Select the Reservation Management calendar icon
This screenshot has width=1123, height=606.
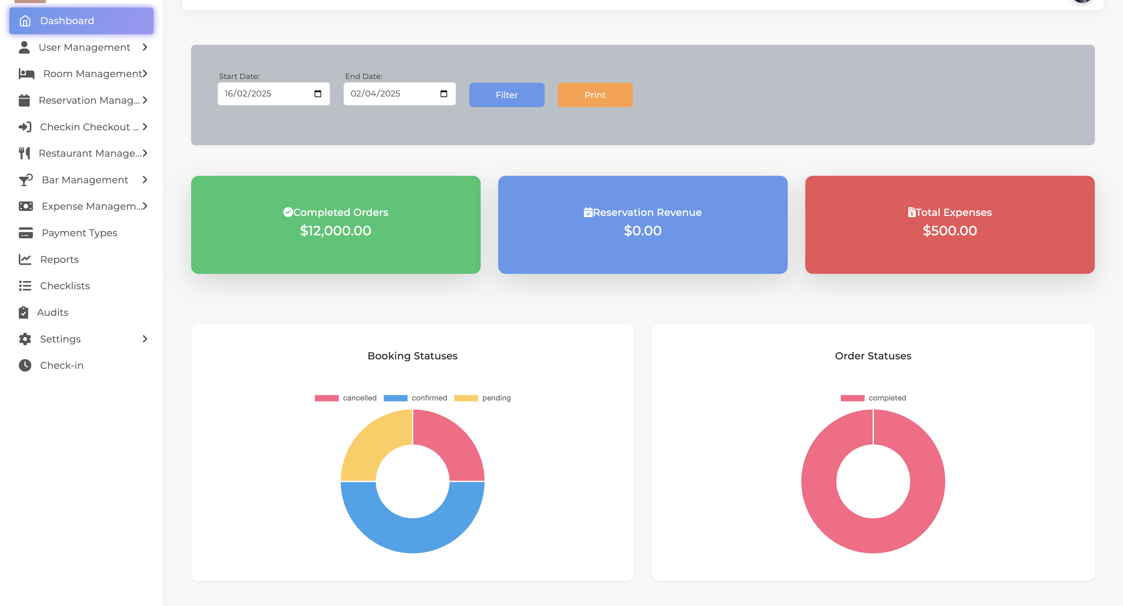point(25,100)
